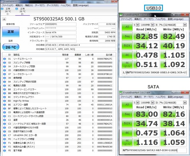
Task: Click the ファームウェア field D005DEM1
Action: coord(61,24)
